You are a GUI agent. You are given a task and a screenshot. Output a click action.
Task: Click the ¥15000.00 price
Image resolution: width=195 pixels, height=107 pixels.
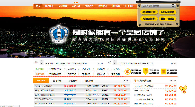(x=121, y=99)
